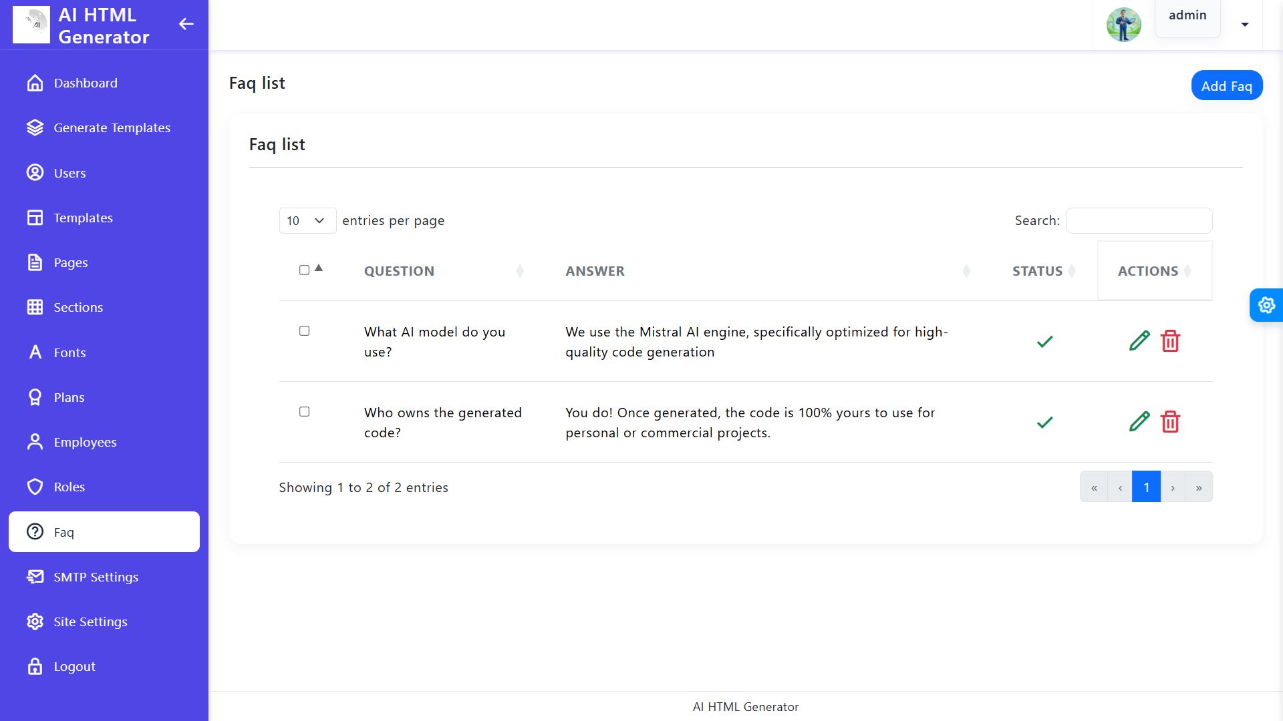The height and width of the screenshot is (721, 1283).
Task: Click the edit pencil for Mistral AI FAQ
Action: coord(1139,341)
